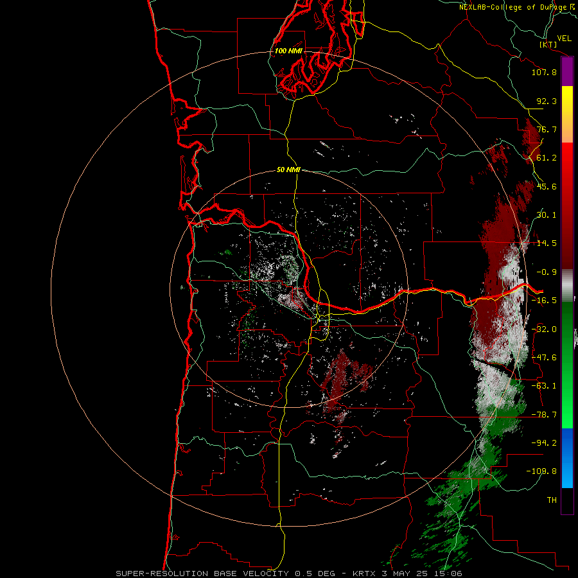Viewport: 578px width, 578px height.
Task: Click the -78.7 velocity scale value
Action: click(x=544, y=415)
